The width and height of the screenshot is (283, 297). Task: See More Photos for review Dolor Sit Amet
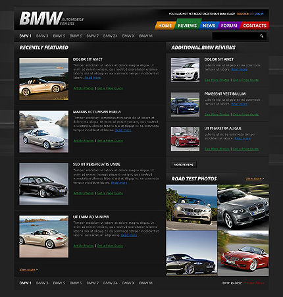pyautogui.click(x=217, y=80)
